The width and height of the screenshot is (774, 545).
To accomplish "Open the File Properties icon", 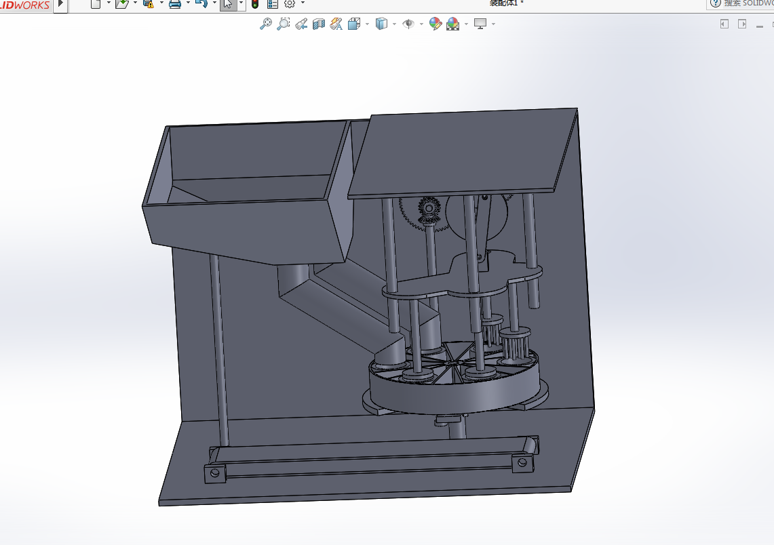I will (273, 4).
